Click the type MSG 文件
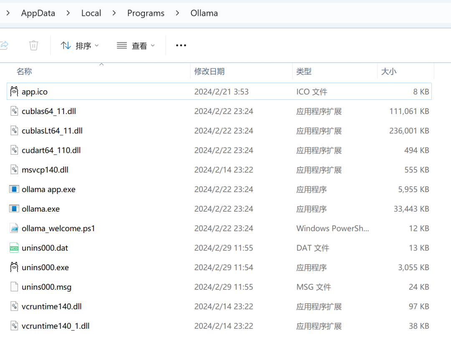This screenshot has width=451, height=347. click(x=314, y=287)
